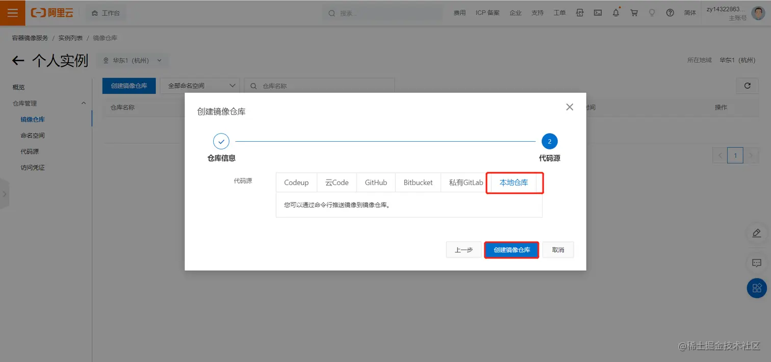Focus the 仓库名称 search field
Screen dimensions: 771x362
point(319,86)
